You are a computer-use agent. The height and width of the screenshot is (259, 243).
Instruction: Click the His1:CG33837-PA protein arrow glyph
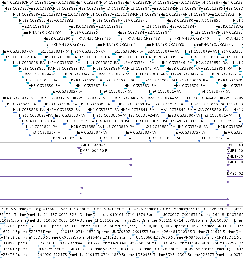89,113
